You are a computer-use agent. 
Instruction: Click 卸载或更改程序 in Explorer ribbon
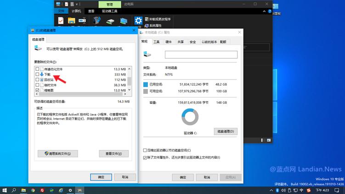158,19
